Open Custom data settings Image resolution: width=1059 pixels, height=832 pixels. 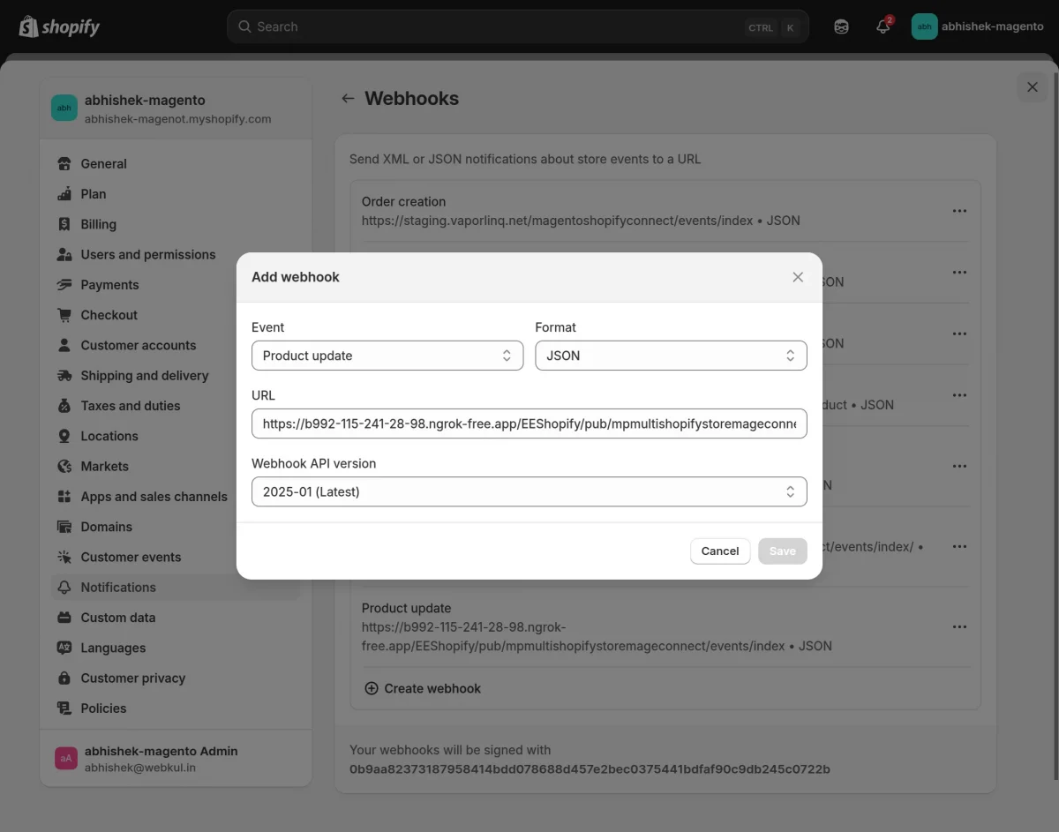117,617
